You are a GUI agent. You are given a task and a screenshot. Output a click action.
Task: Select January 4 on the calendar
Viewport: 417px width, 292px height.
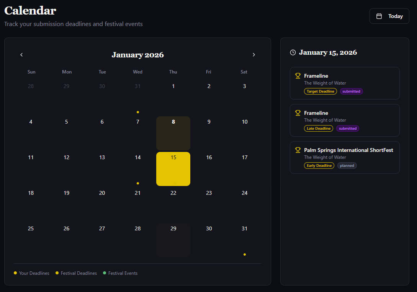(x=31, y=134)
